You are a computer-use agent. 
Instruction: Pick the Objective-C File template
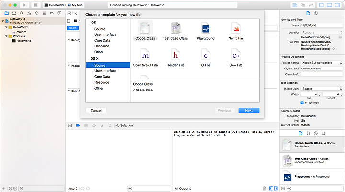145,57
